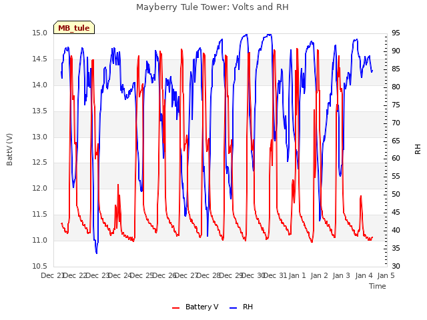Click the 95 right axis tick label
This screenshot has width=427, height=320.
pyautogui.click(x=396, y=33)
